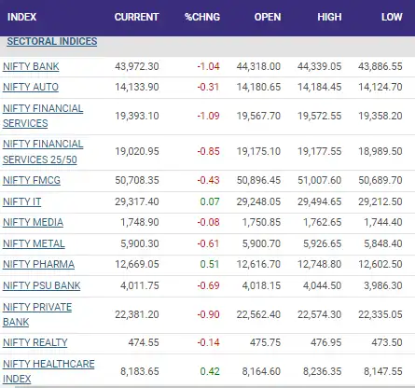The image size is (415, 388).
Task: Go to the NIFTY METAL index page
Action: coord(34,243)
